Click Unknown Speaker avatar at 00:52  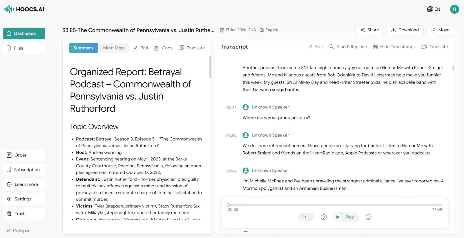coord(246,107)
